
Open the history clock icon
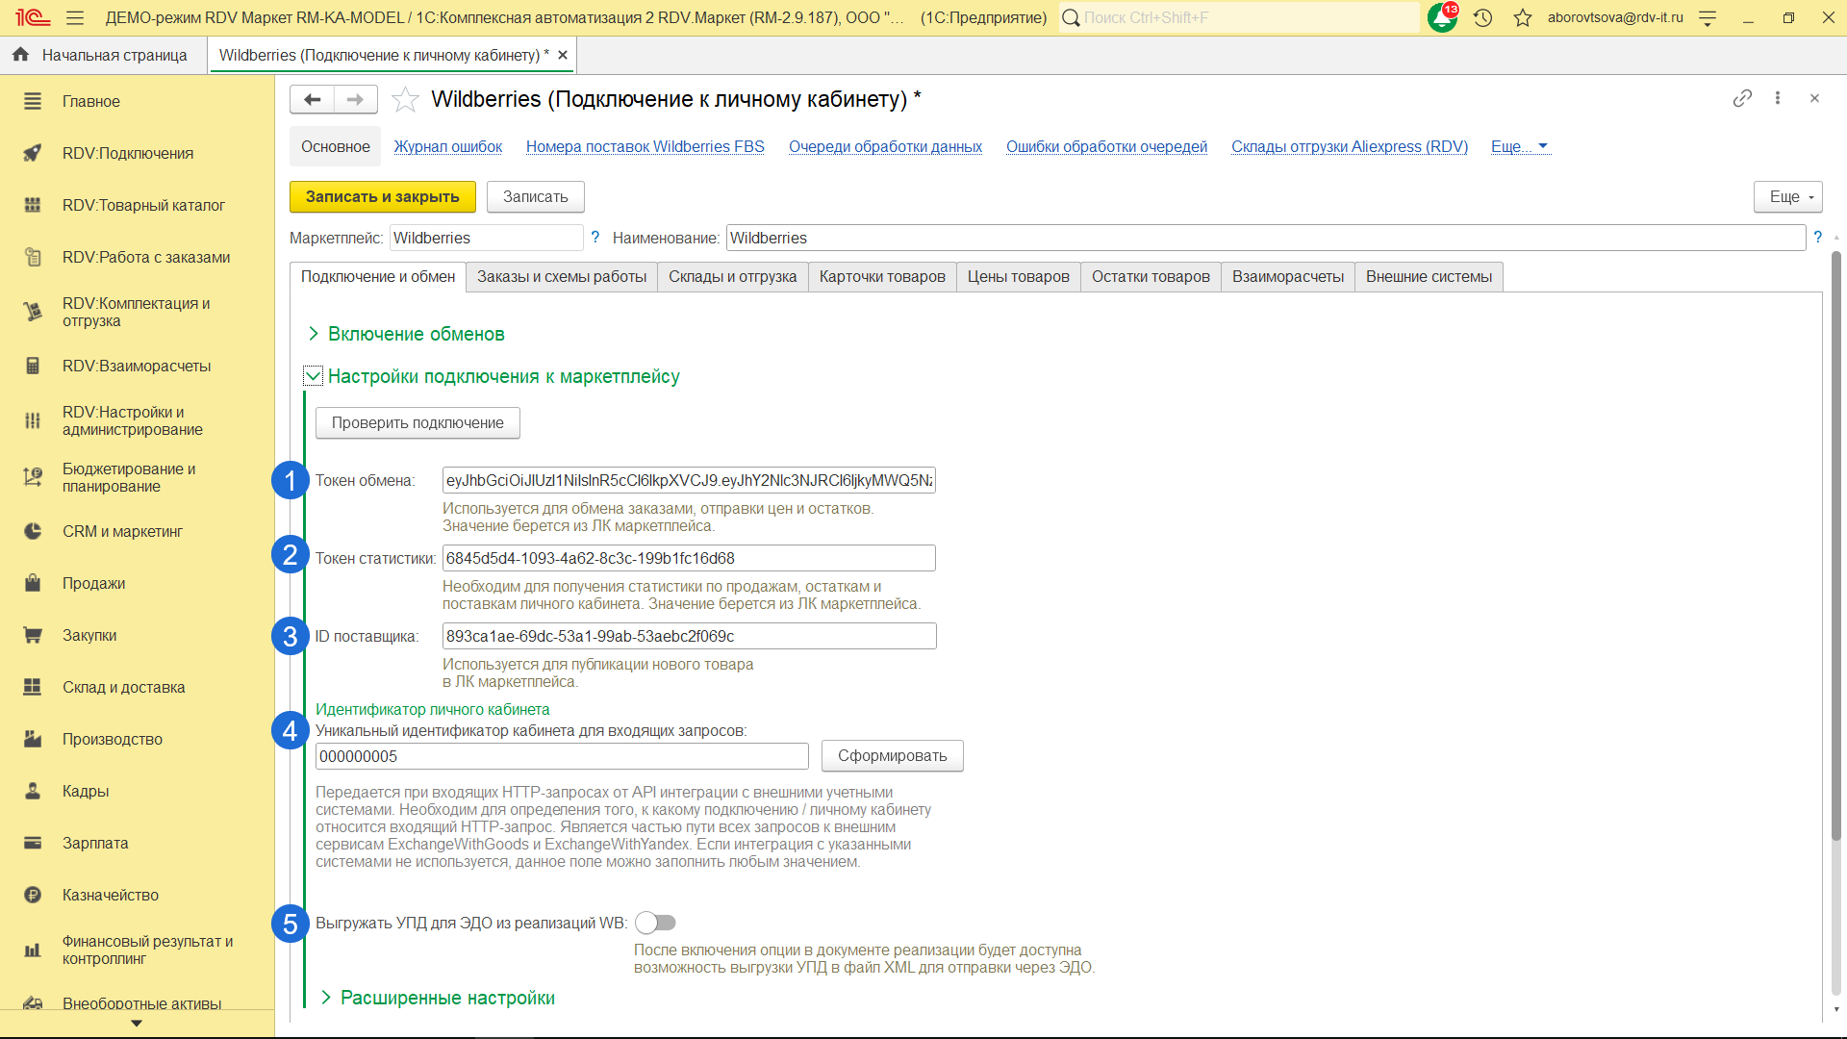[1482, 17]
